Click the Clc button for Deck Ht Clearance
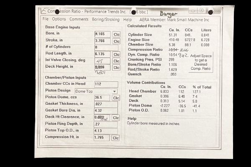Screen dimensions: 251x167 tap(116, 118)
